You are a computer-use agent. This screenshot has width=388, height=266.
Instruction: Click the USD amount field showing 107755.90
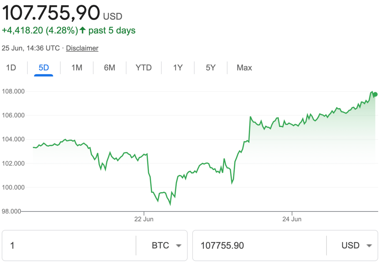tap(259, 246)
